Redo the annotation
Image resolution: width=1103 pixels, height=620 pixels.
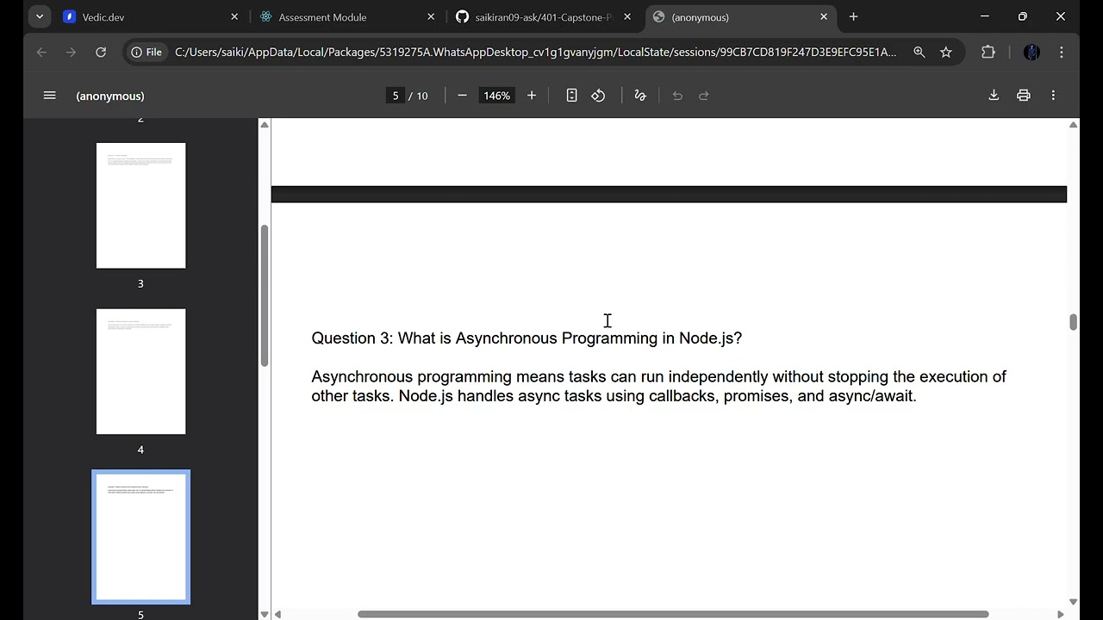tap(704, 96)
